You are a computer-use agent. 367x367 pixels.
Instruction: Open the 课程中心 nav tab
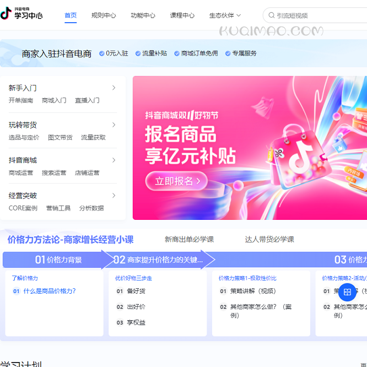tap(182, 15)
